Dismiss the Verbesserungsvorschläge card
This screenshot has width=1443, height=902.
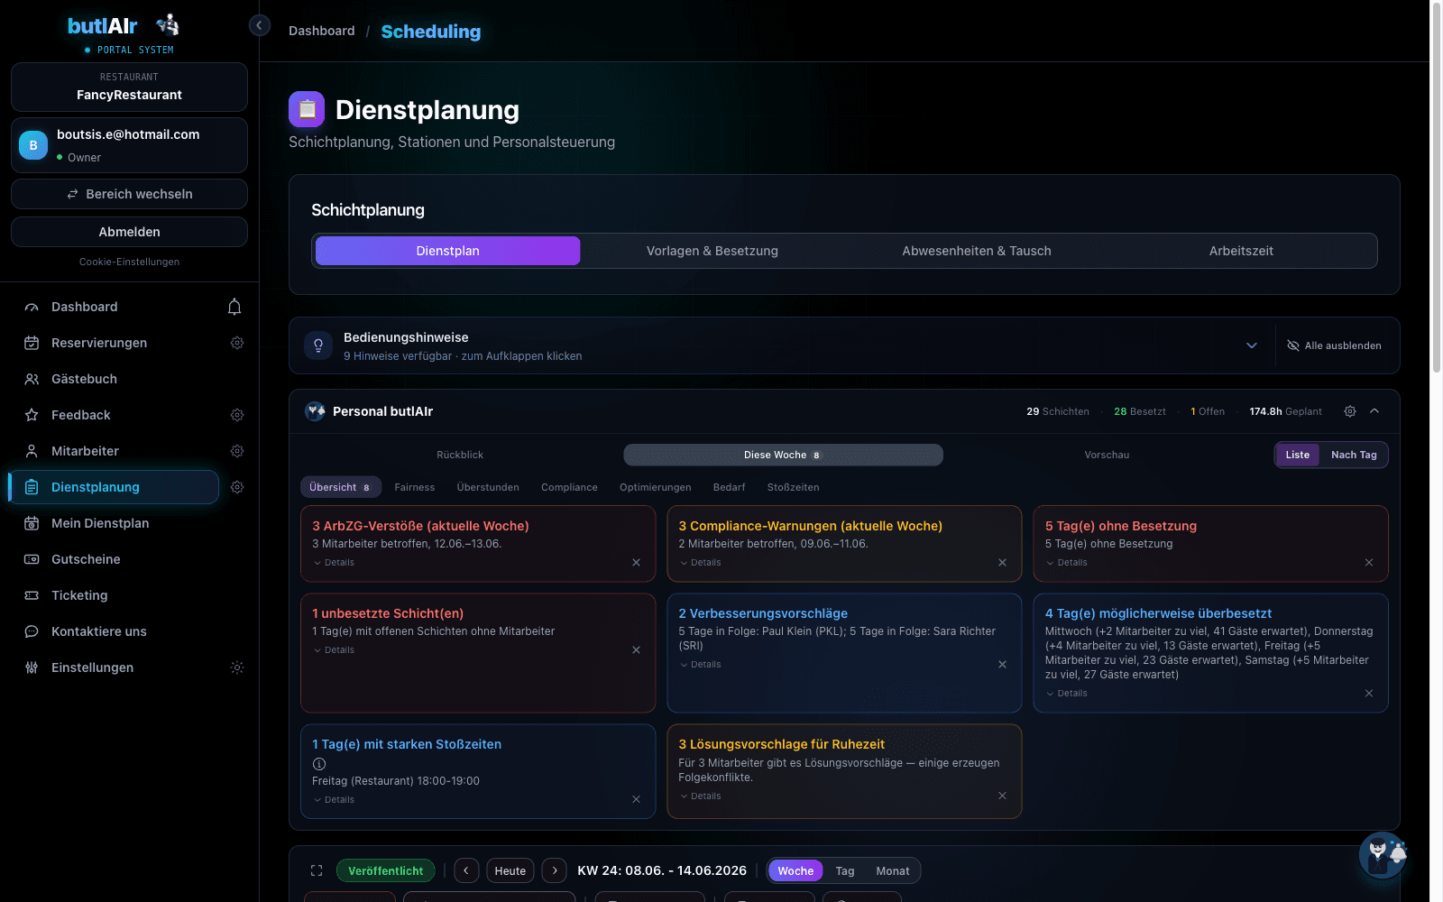pos(1003,665)
